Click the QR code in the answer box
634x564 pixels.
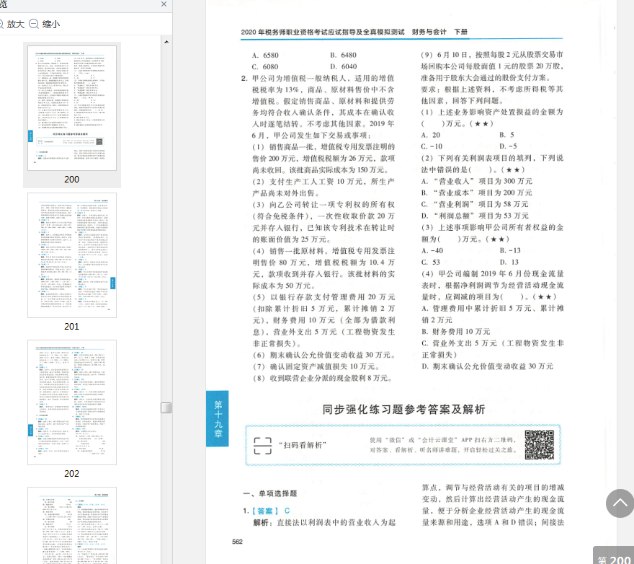(540, 444)
